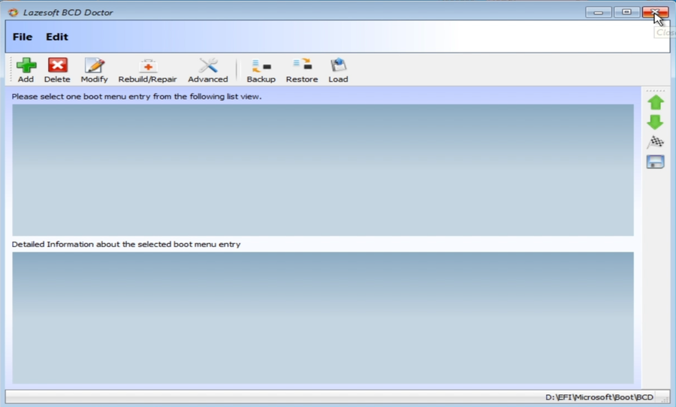Image resolution: width=676 pixels, height=407 pixels.
Task: Minimize the BCD Doctor window
Action: point(599,12)
